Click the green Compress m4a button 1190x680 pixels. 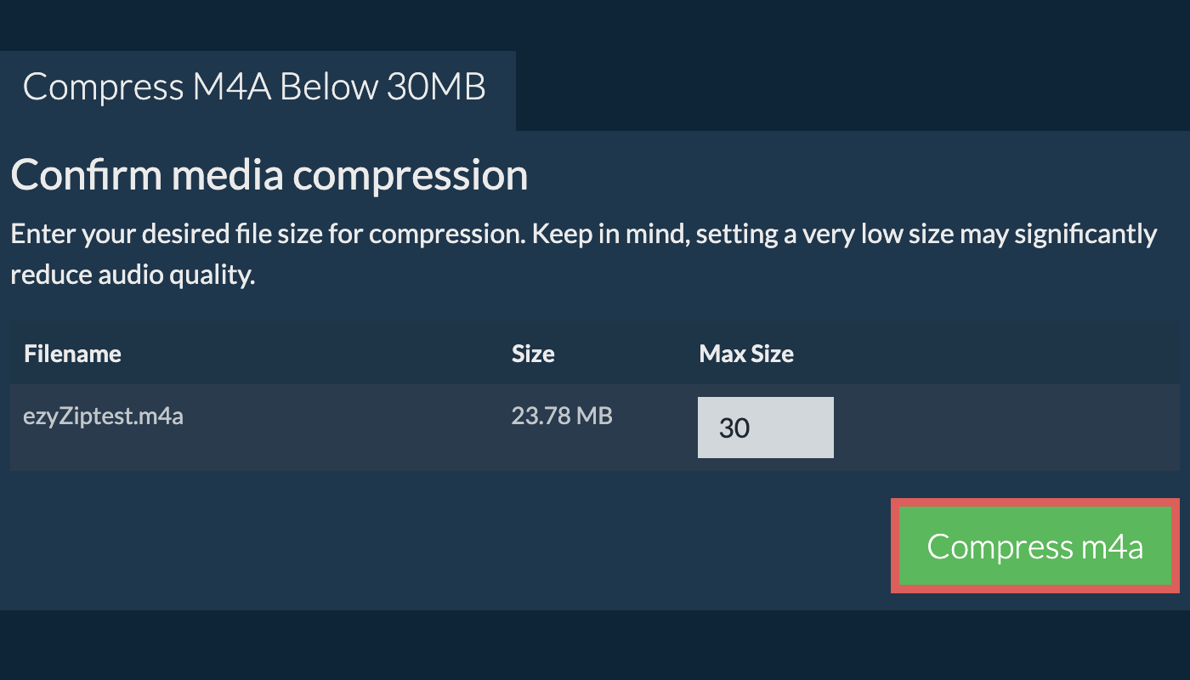(x=1034, y=546)
